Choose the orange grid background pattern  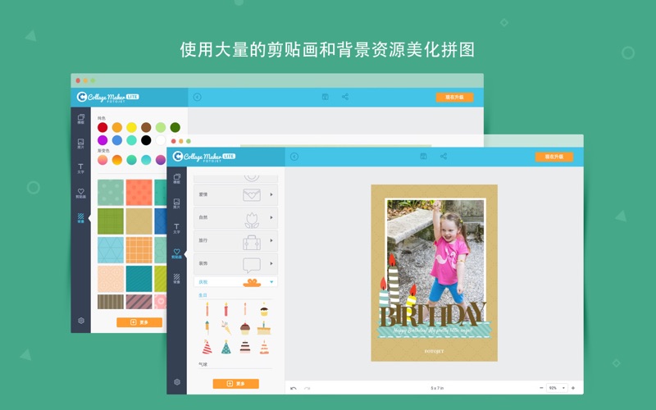(139, 250)
